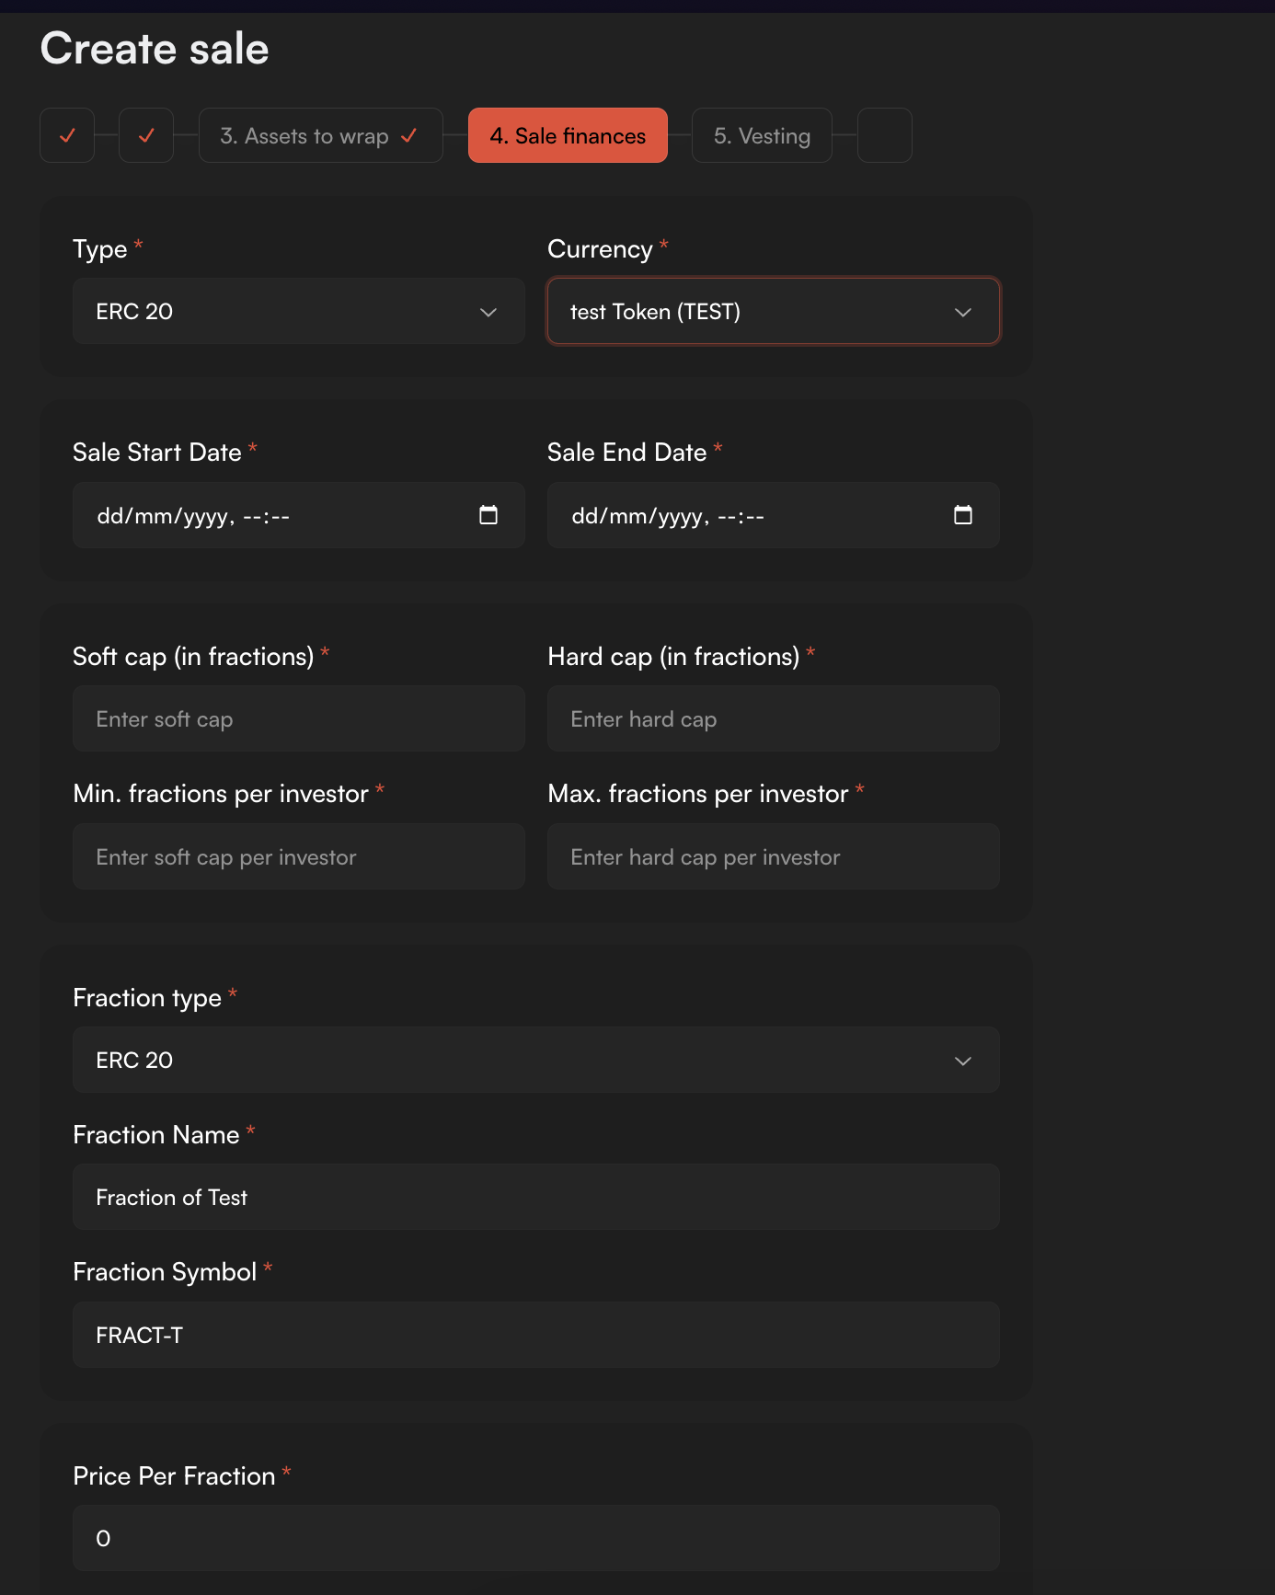Edit the Fraction Name field

536,1197
